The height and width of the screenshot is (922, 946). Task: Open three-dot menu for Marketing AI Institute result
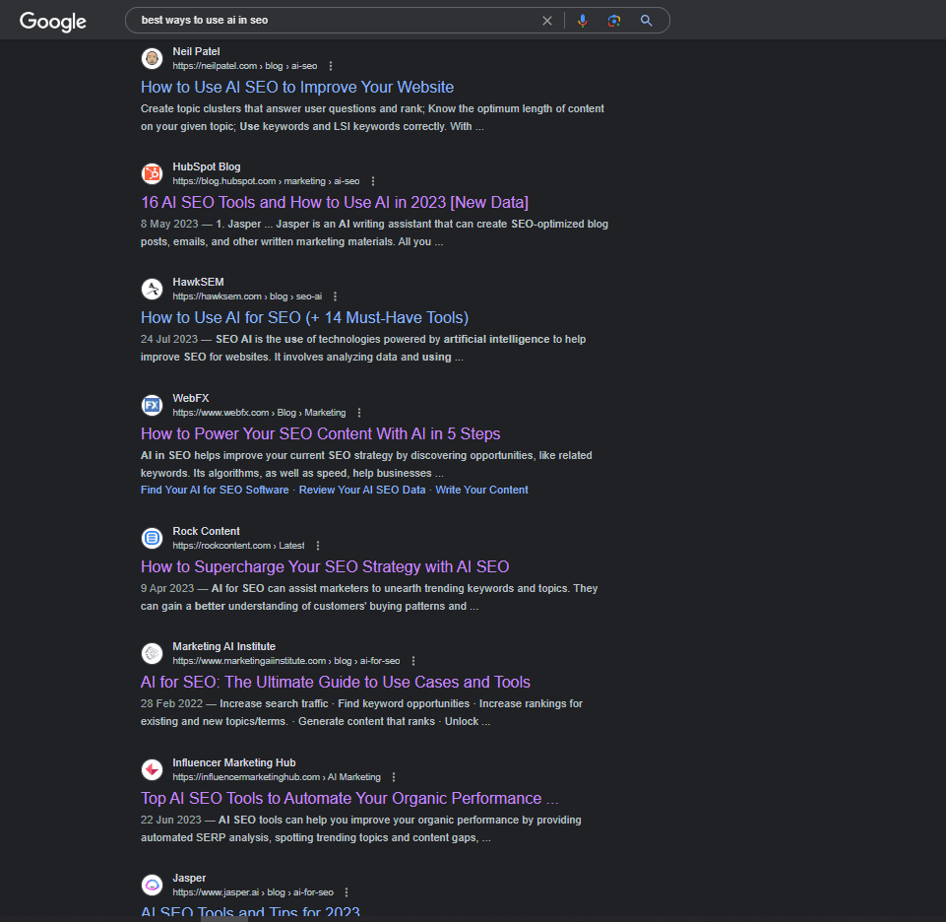(x=413, y=661)
